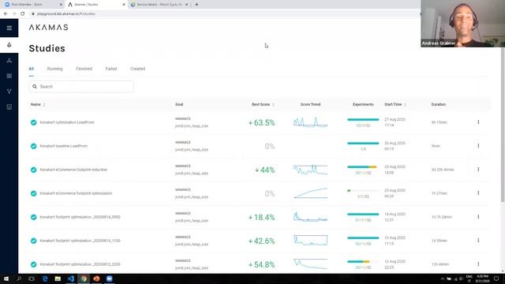Click status check for footprint optimization_20200812_2230

click(x=33, y=264)
